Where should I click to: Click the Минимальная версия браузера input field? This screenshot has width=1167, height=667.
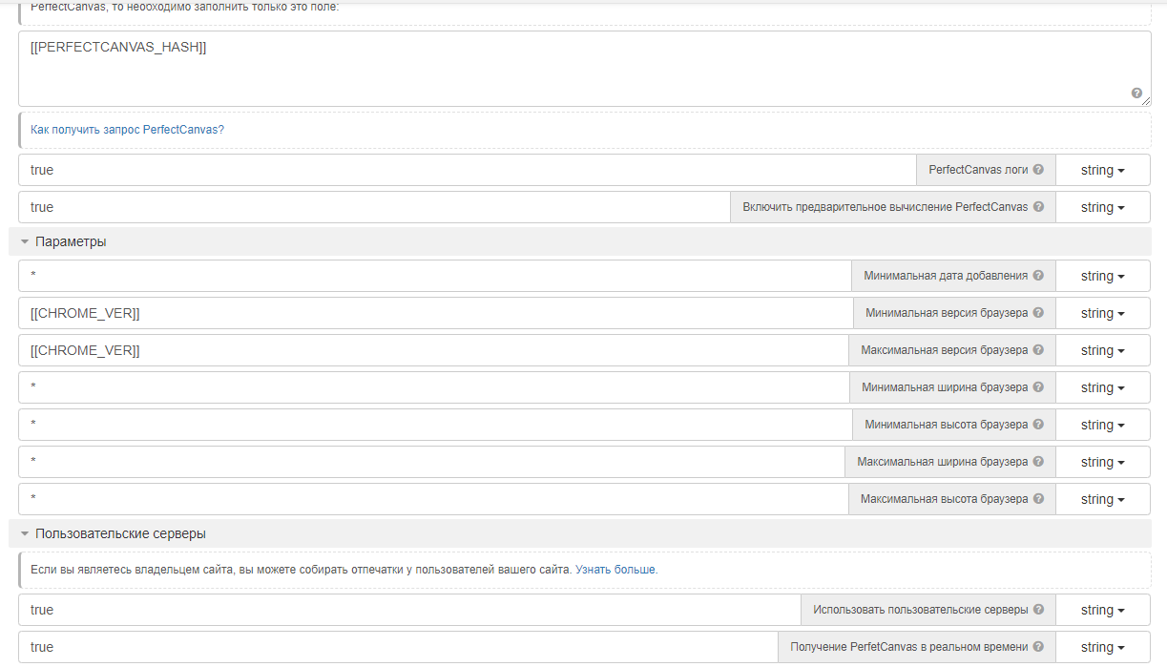tap(435, 313)
